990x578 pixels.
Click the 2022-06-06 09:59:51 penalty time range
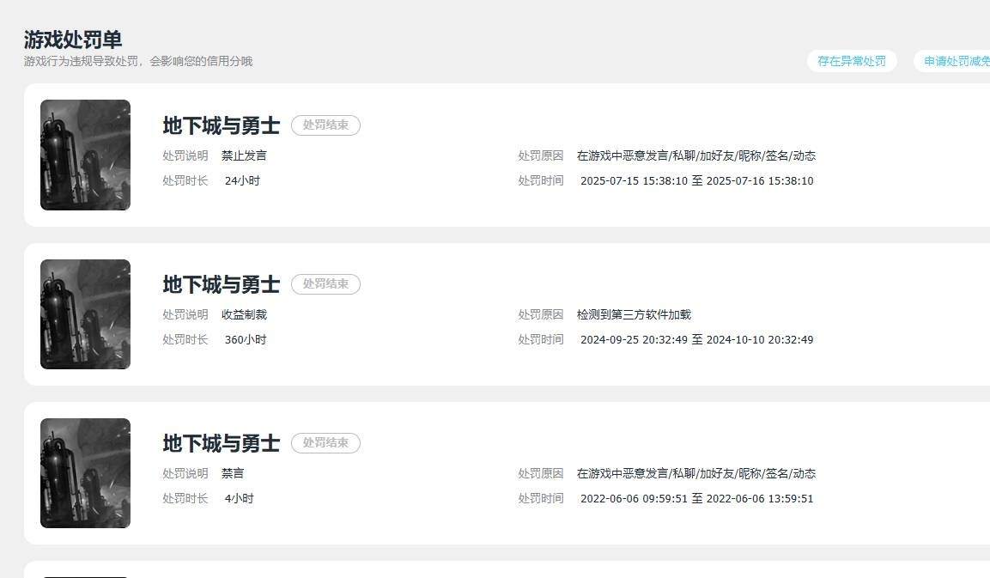point(697,498)
